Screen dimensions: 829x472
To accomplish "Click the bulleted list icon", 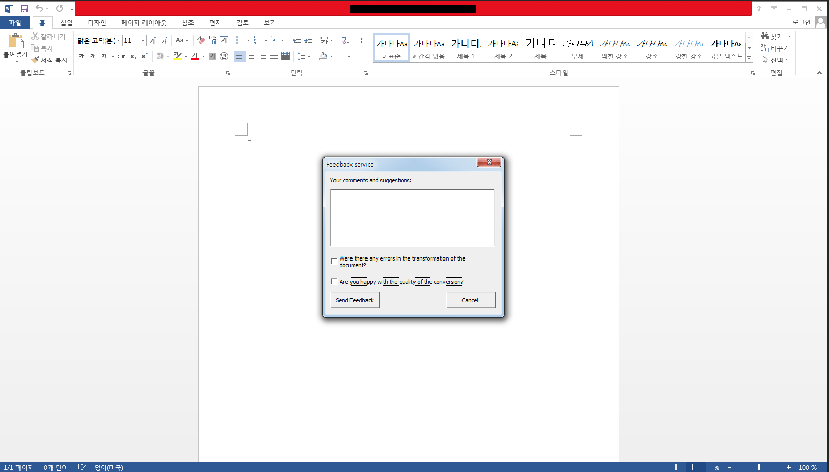I will pyautogui.click(x=240, y=40).
